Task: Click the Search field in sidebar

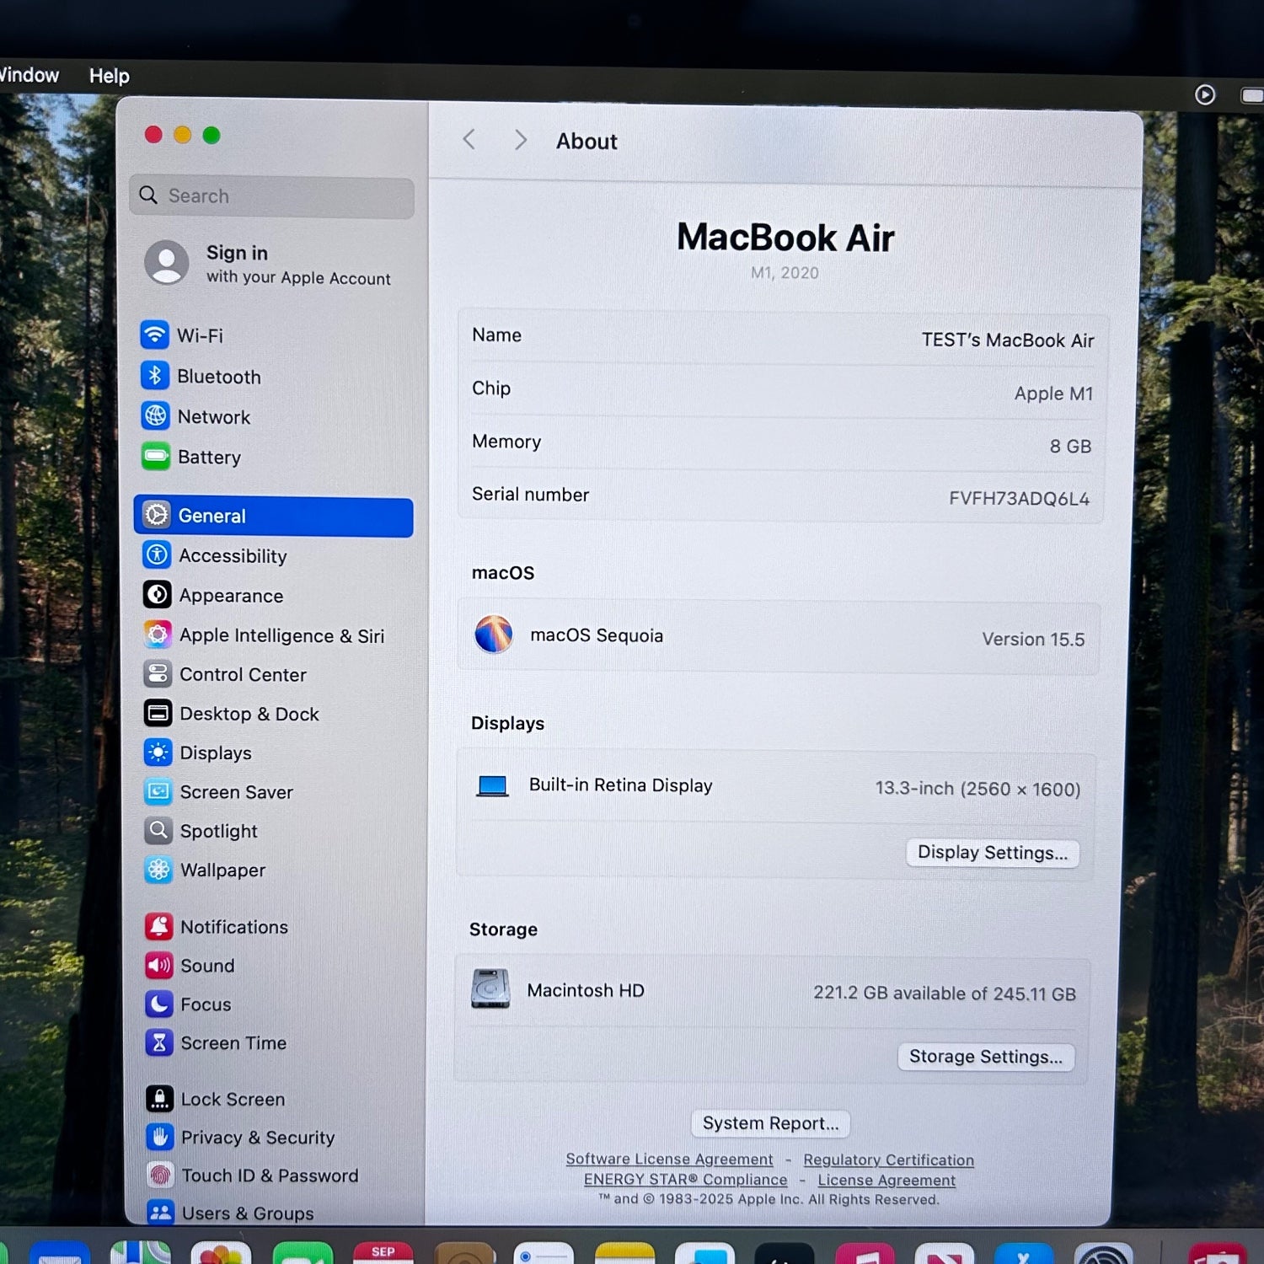Action: point(271,196)
